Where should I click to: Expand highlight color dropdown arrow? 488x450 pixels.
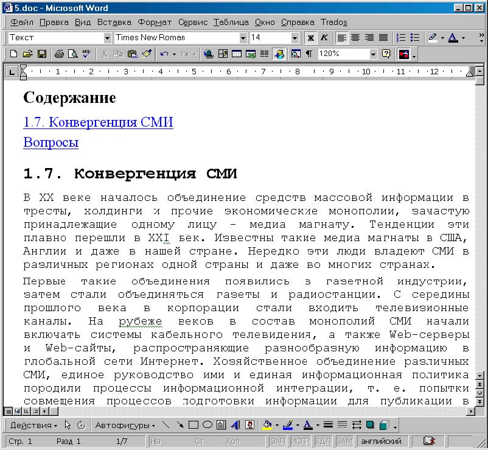tap(442, 38)
